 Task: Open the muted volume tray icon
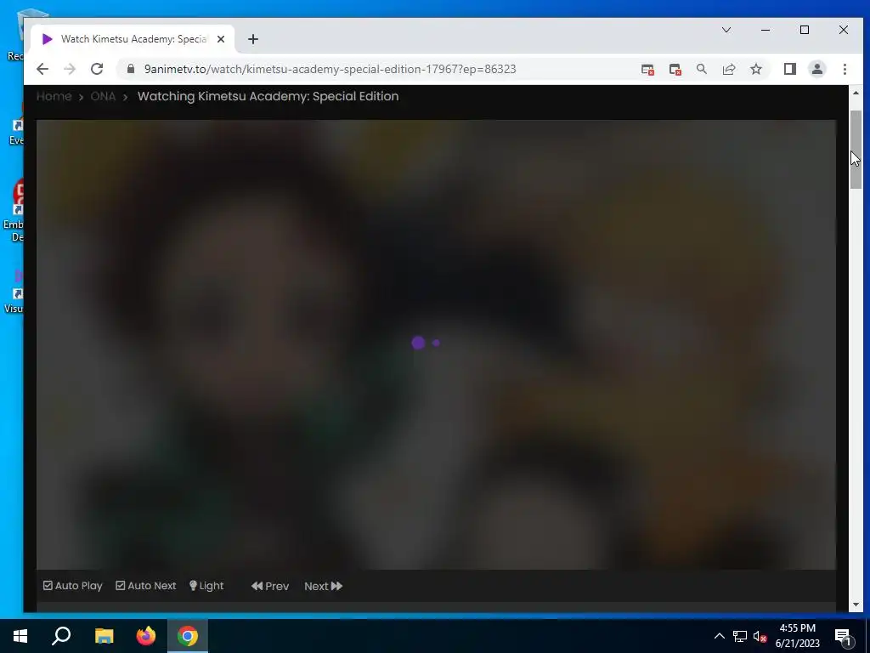(760, 636)
